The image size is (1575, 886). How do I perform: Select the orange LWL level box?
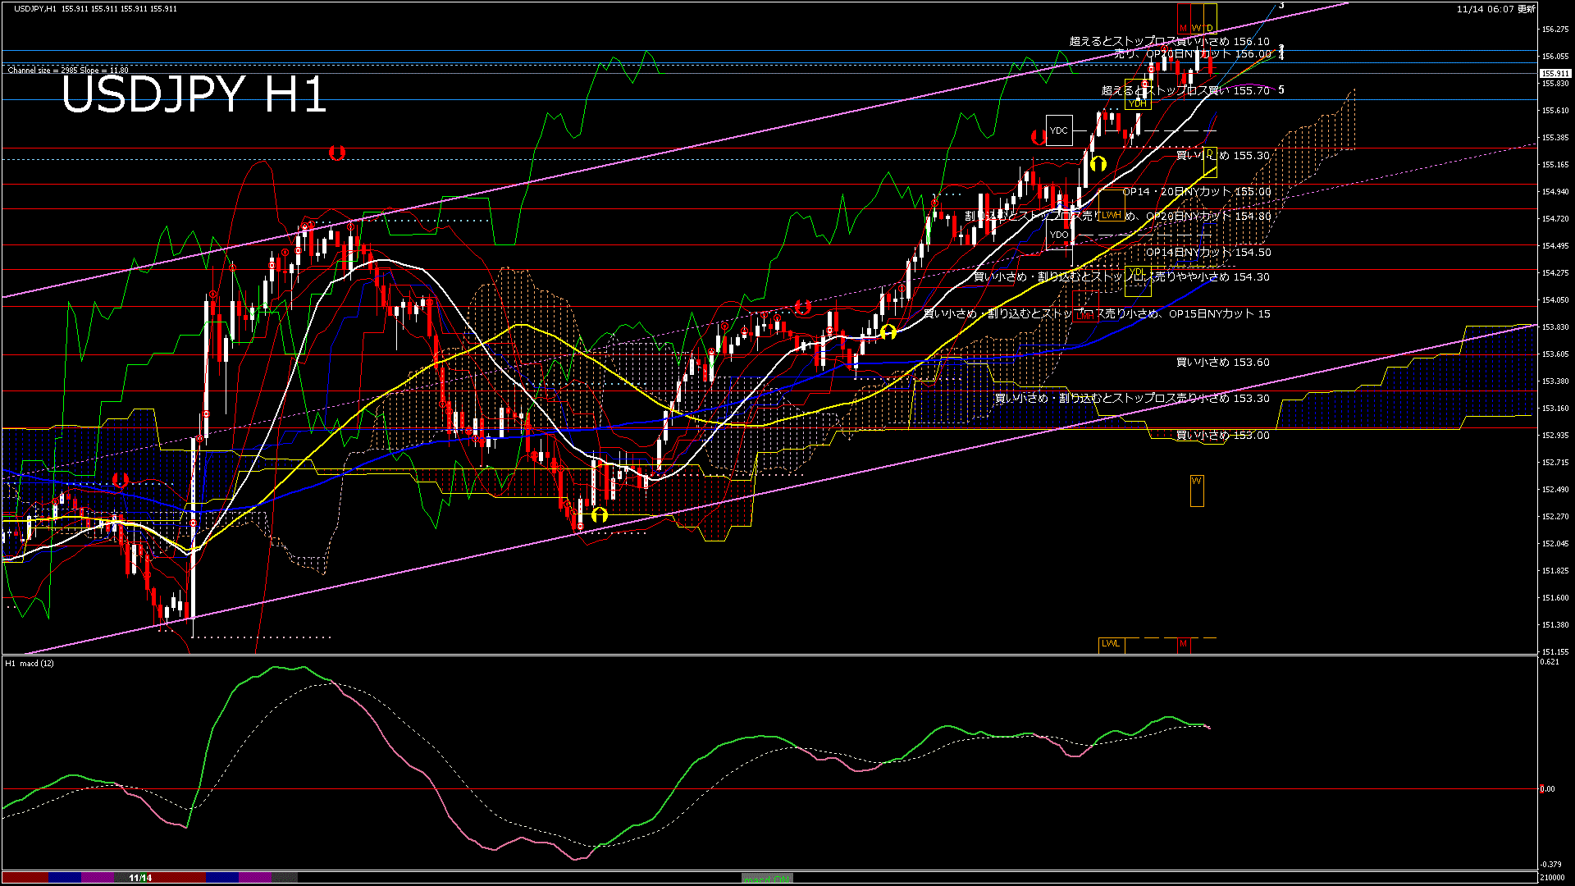coord(1111,644)
